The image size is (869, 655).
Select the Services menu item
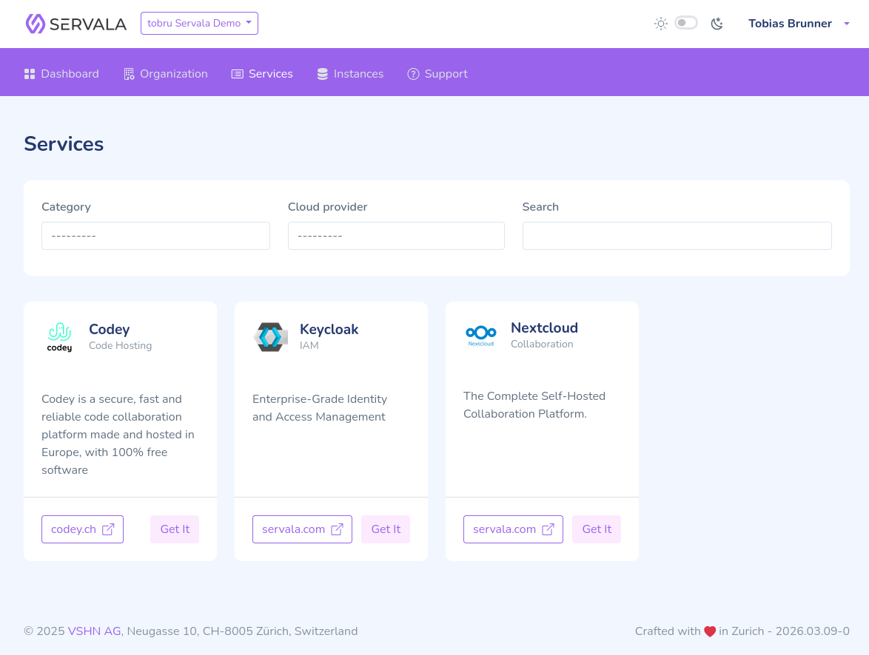click(x=262, y=74)
